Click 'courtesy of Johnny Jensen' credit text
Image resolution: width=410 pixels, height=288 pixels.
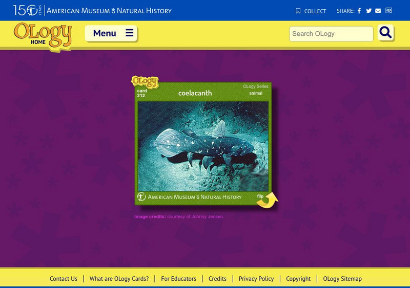point(196,216)
